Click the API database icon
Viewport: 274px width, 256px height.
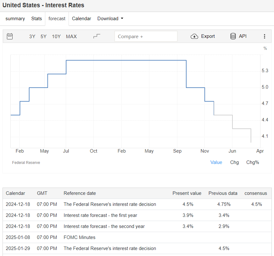233,36
